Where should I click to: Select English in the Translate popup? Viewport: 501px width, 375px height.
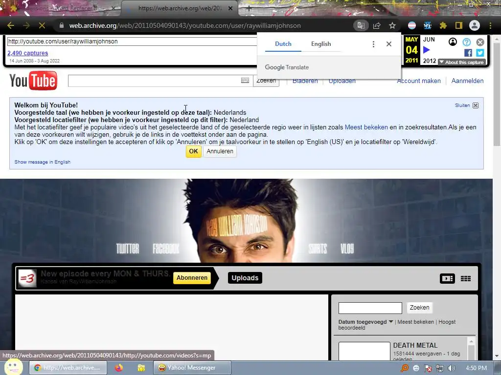pos(321,44)
